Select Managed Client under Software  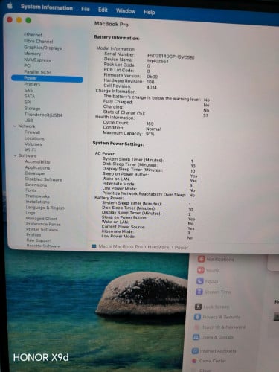pyautogui.click(x=42, y=219)
